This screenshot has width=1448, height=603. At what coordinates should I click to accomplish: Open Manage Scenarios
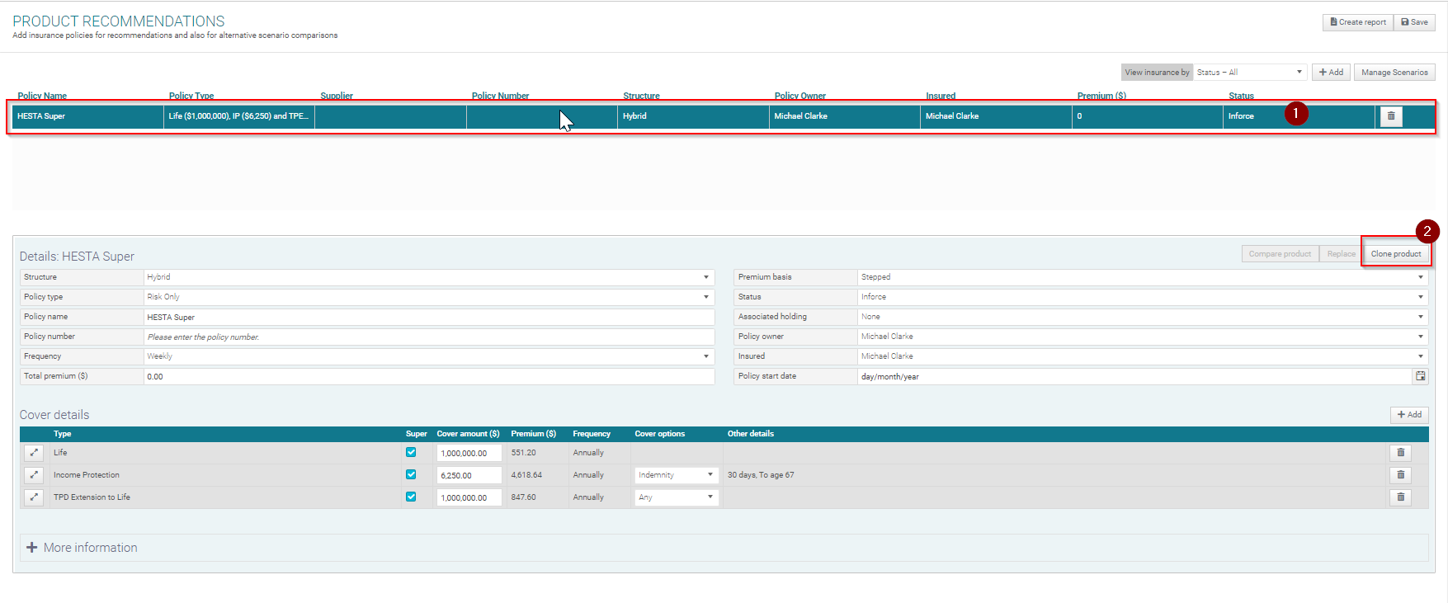coord(1394,73)
